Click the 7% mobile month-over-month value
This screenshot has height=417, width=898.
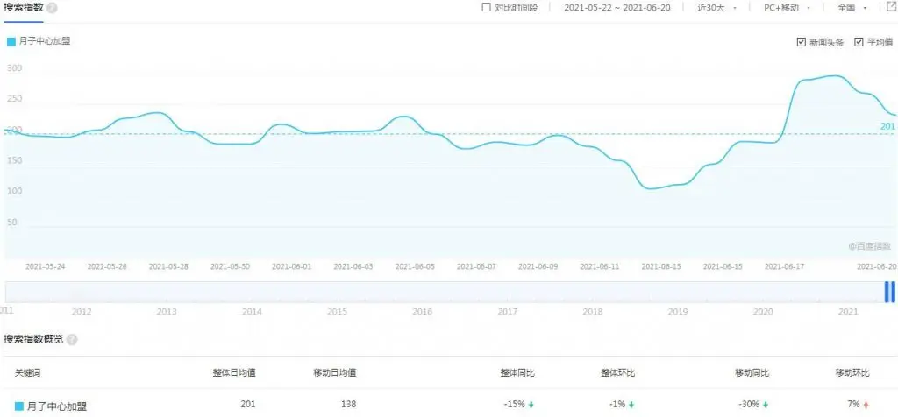point(854,404)
